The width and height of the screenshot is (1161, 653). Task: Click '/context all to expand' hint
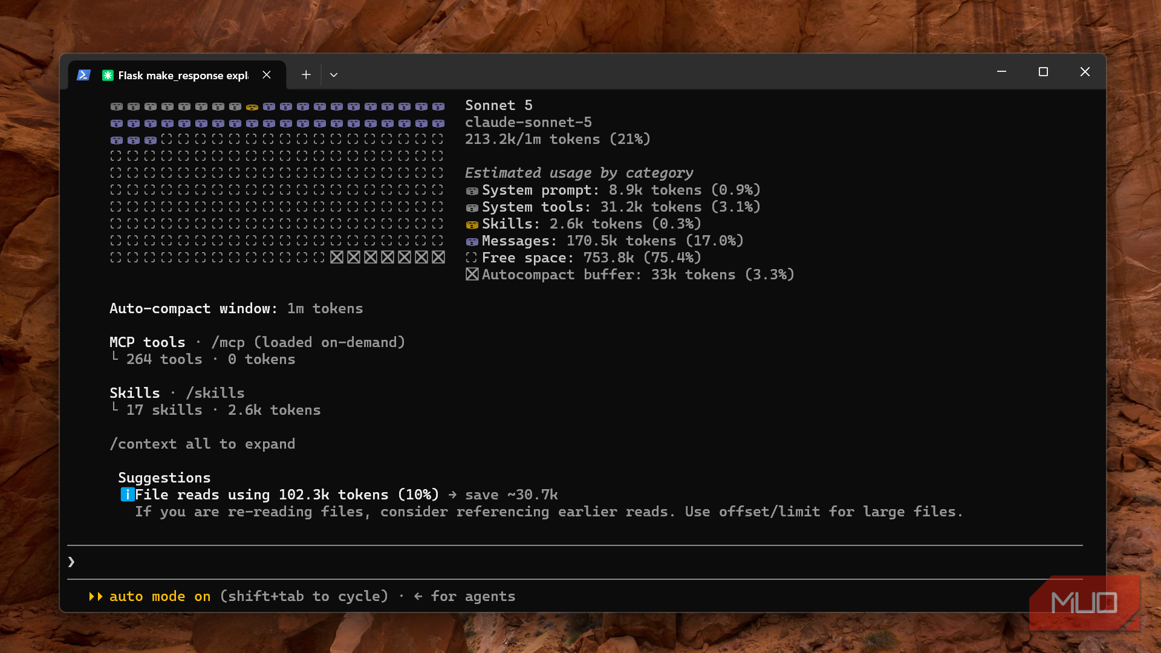tap(203, 444)
